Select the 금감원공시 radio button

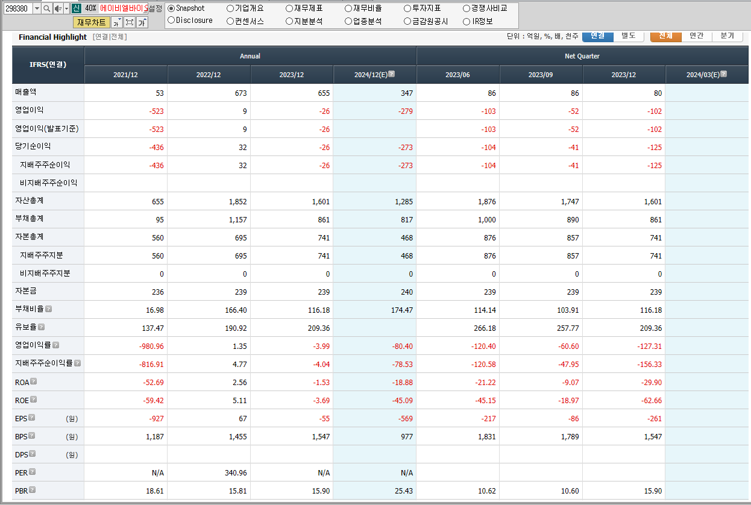tap(407, 21)
